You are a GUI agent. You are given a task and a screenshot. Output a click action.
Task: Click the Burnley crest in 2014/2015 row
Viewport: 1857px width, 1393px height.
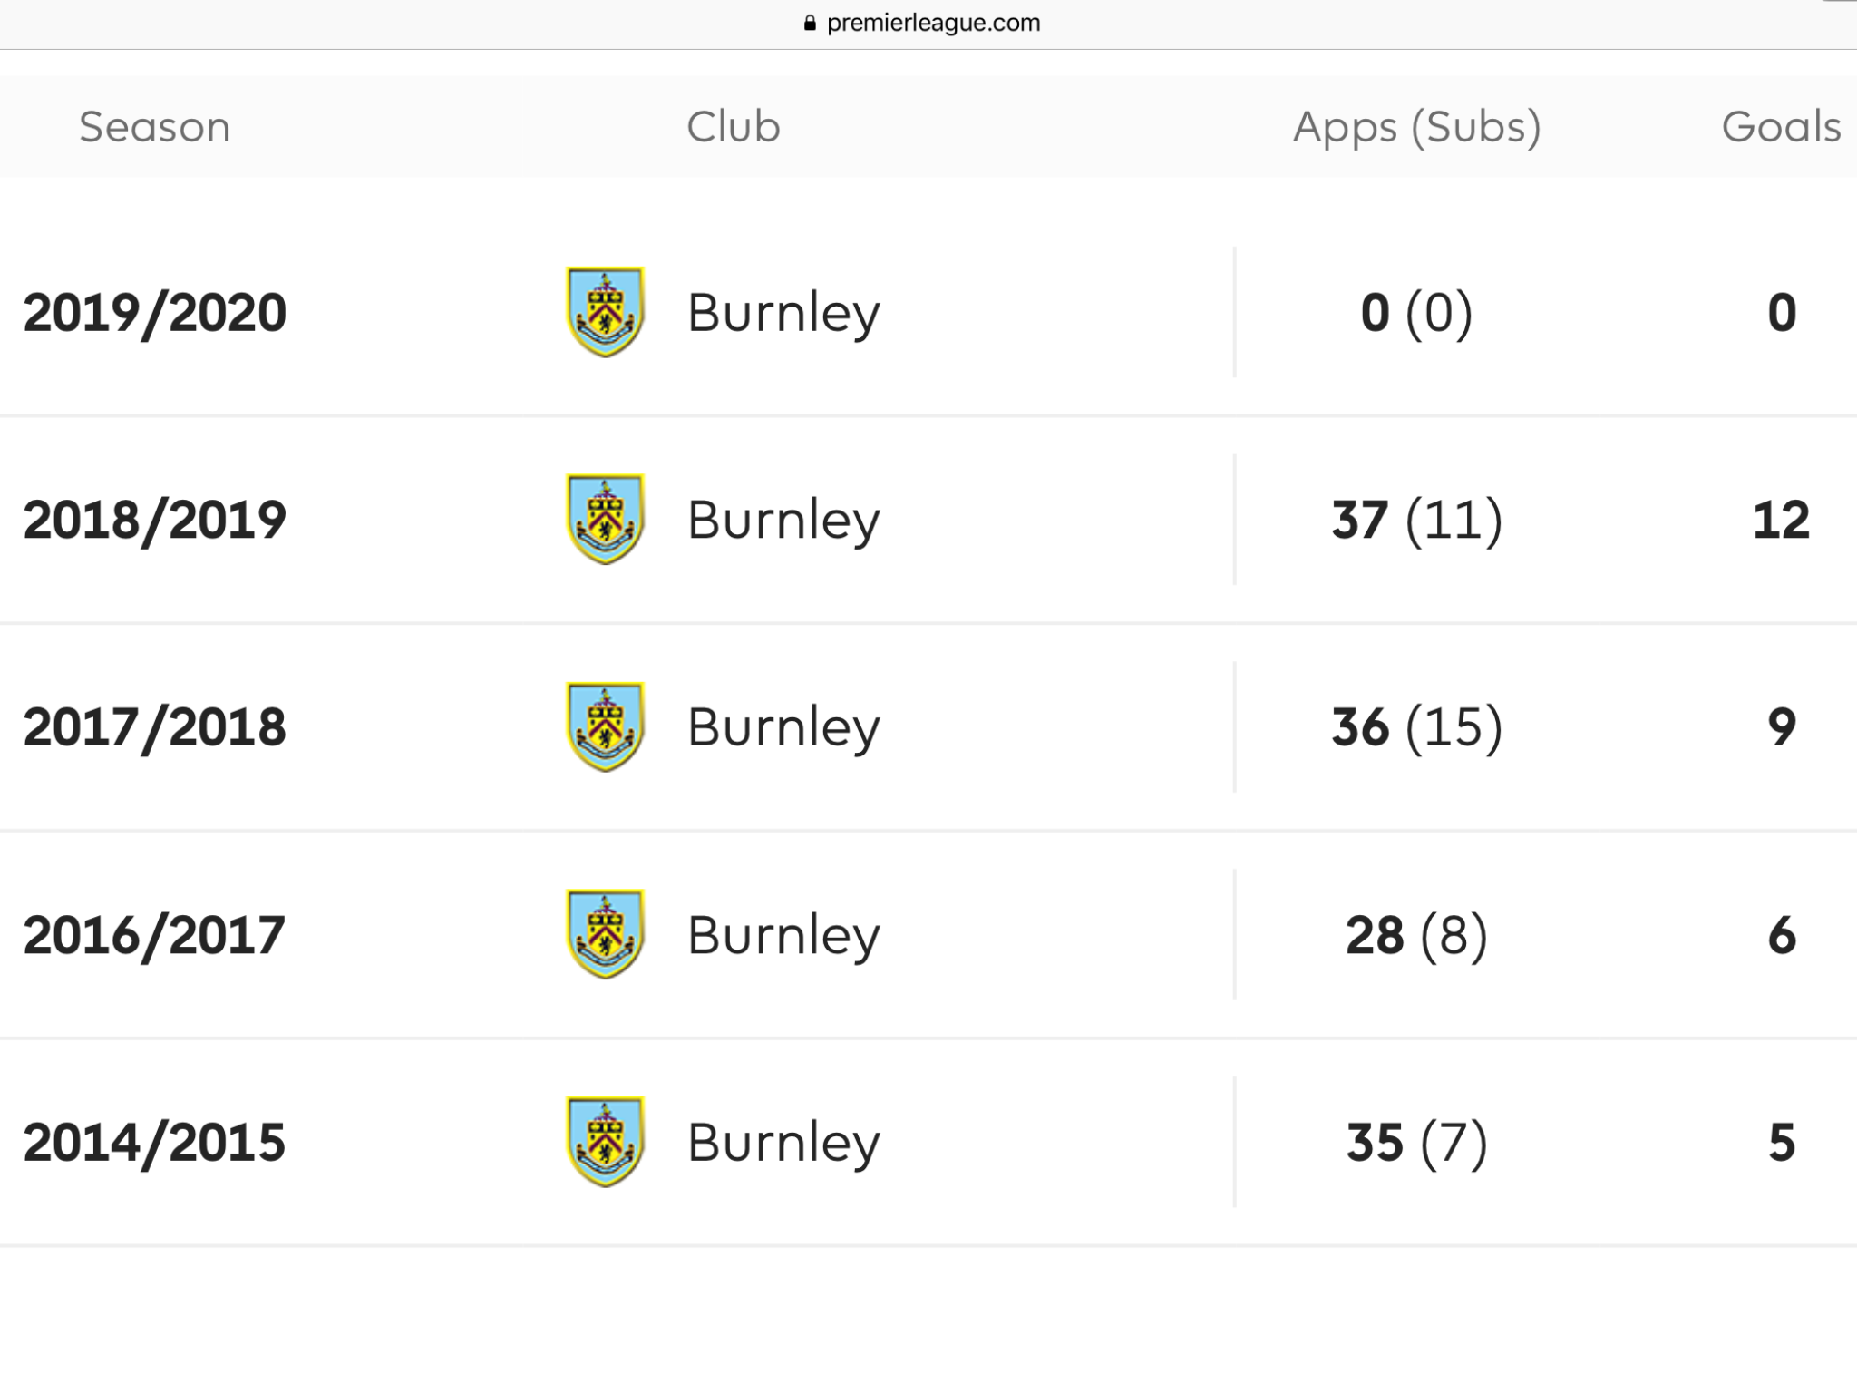click(605, 1142)
